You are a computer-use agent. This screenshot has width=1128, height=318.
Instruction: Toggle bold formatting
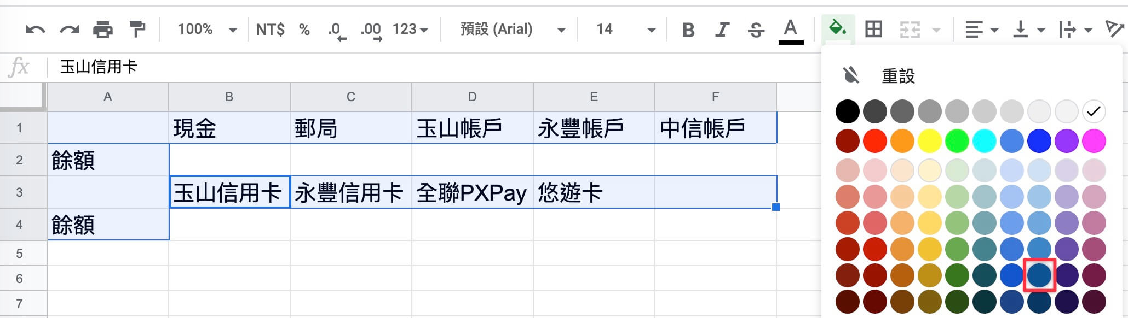[688, 30]
